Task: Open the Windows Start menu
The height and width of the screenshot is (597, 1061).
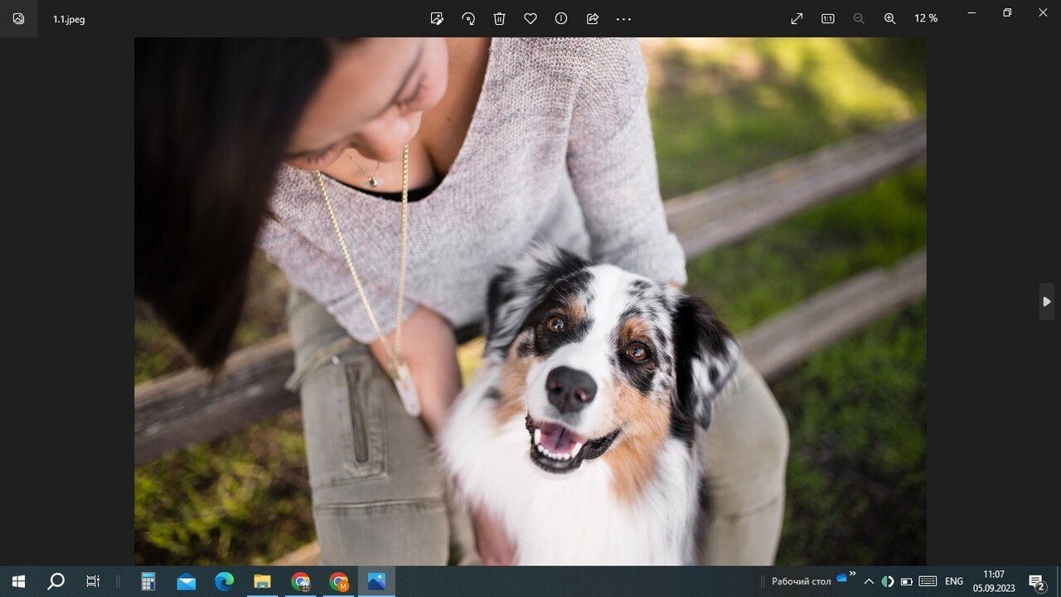Action: point(18,581)
